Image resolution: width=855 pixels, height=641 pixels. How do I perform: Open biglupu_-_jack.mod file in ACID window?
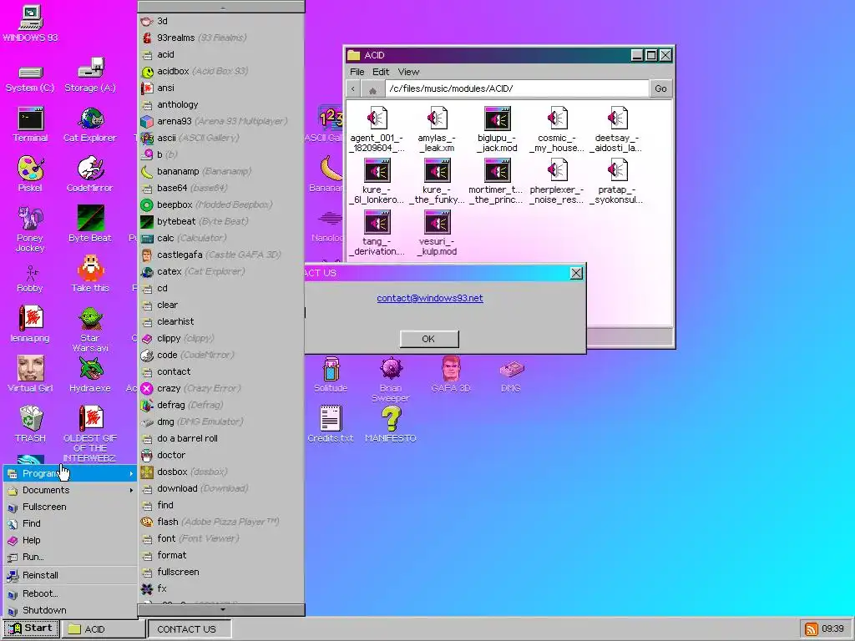click(498, 129)
